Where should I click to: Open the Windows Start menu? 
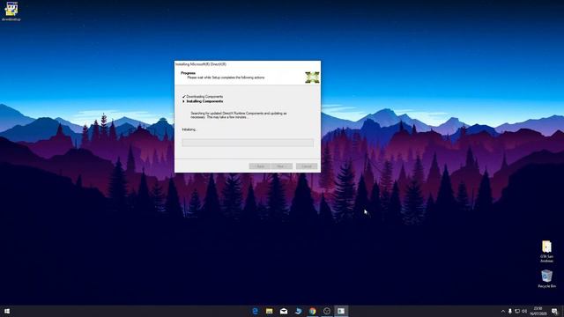(7, 311)
